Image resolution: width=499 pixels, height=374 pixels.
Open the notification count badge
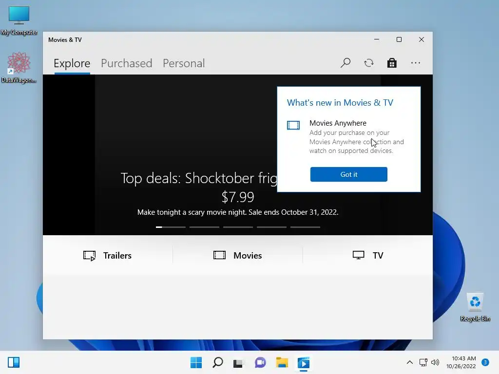[x=485, y=362]
